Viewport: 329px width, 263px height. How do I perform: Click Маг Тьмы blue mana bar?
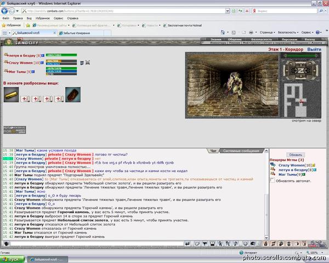61,71
